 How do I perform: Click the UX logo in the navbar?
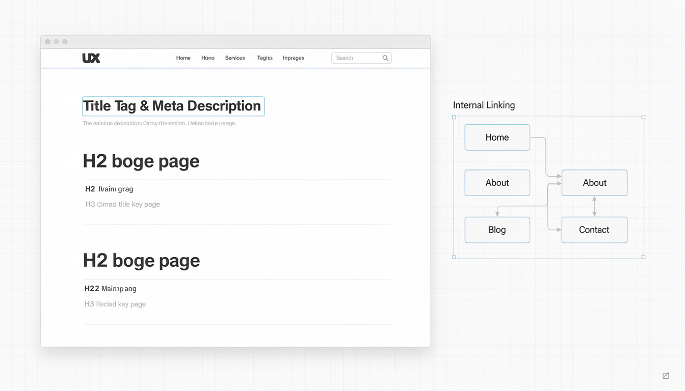point(91,58)
